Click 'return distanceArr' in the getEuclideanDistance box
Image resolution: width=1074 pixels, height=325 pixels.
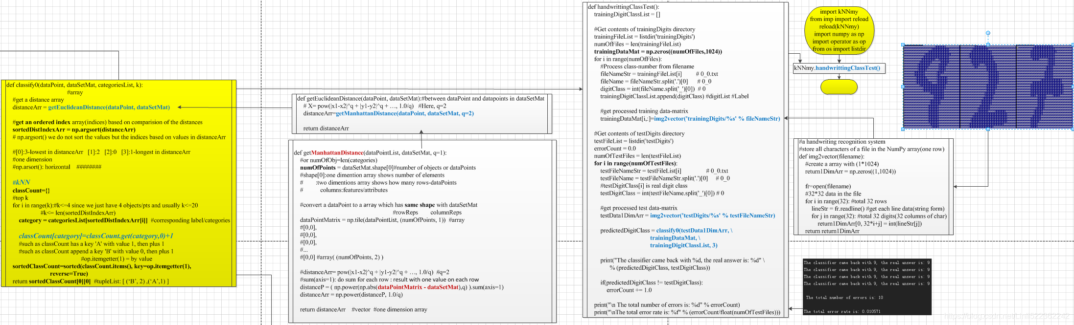326,129
